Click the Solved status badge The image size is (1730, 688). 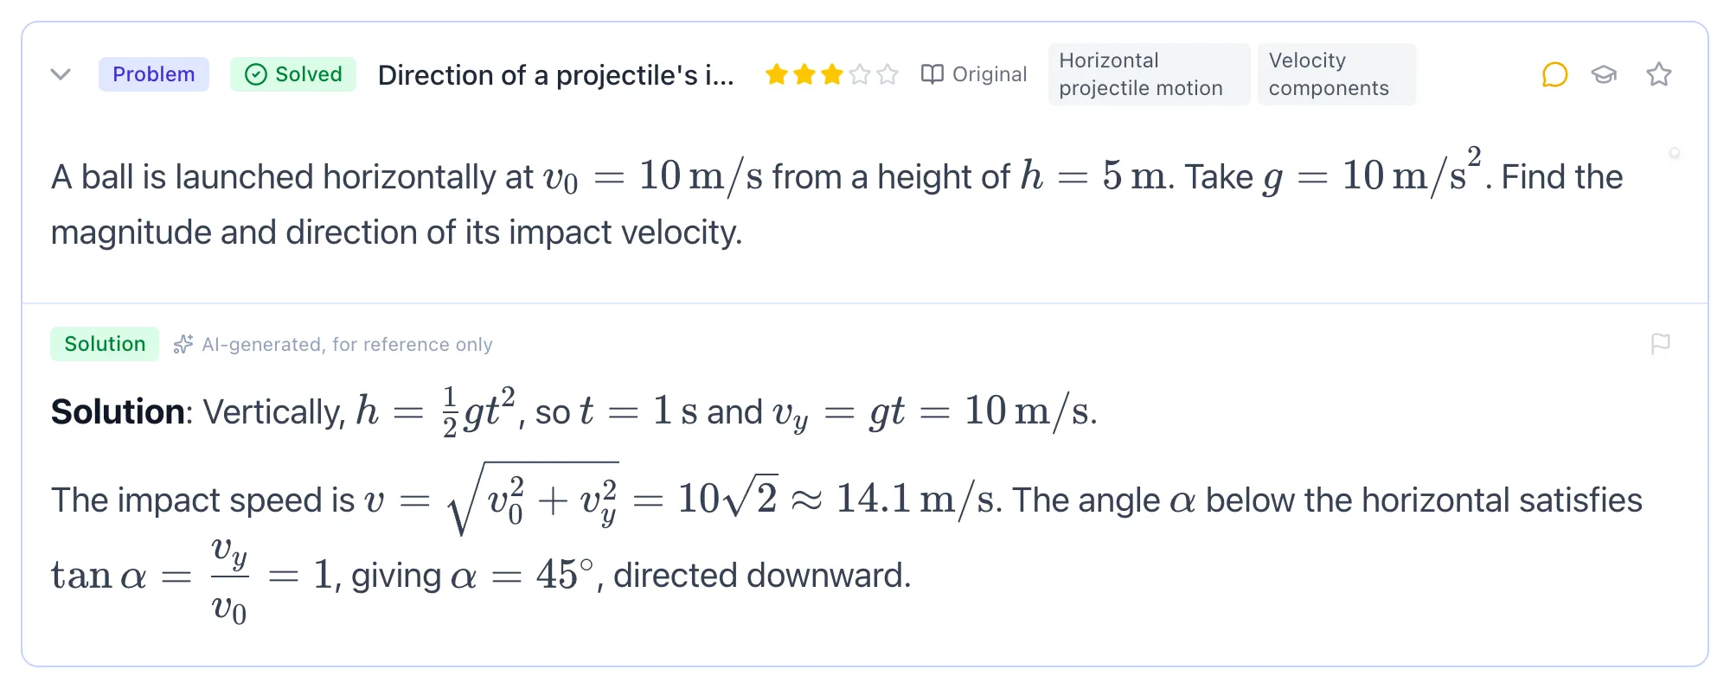tap(293, 74)
